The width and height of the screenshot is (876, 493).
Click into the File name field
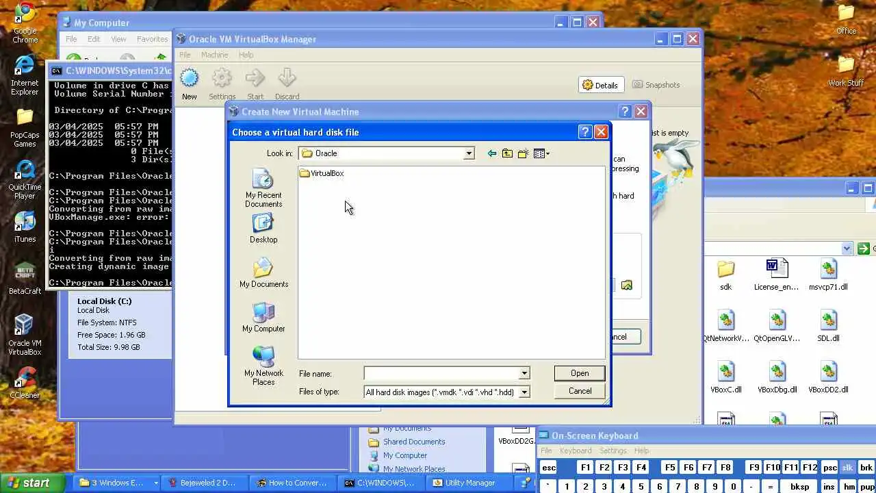pos(441,373)
